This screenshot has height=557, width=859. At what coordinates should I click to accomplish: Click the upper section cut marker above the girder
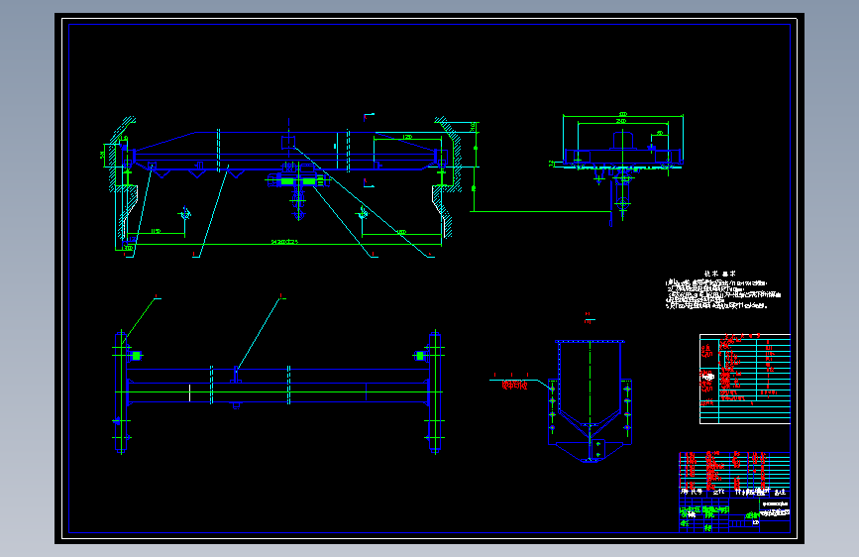click(x=369, y=116)
